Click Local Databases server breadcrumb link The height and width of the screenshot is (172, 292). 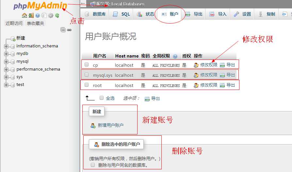point(128,4)
